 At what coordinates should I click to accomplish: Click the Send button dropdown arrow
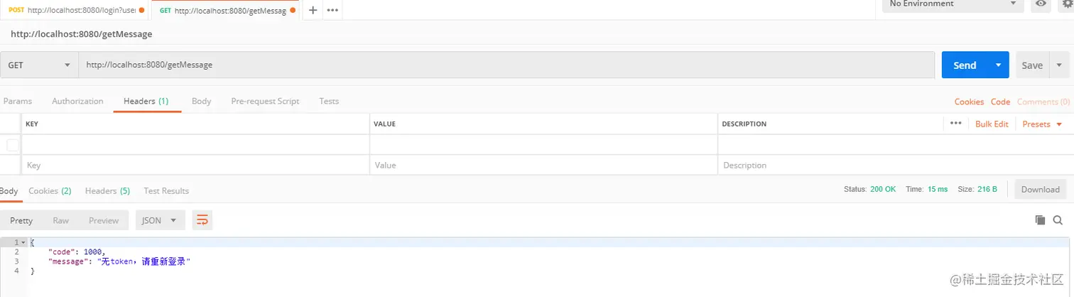click(998, 65)
